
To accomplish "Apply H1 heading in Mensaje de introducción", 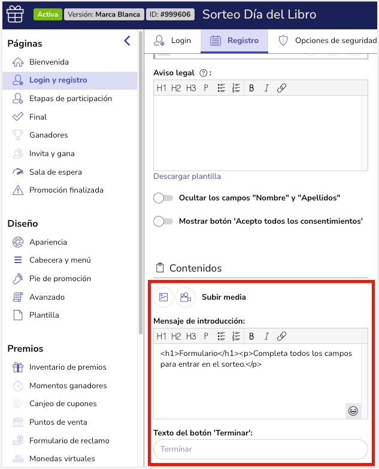I will pos(162,336).
